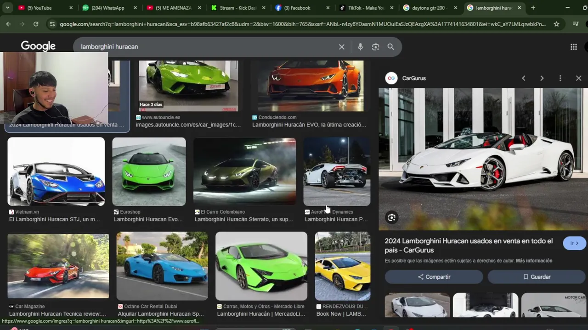Click Lamborghini Huracán EVO, la última creació caption

pyautogui.click(x=309, y=125)
